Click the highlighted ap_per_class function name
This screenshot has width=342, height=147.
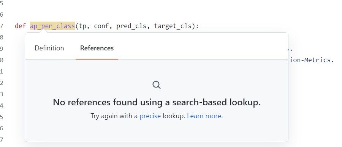click(x=52, y=26)
